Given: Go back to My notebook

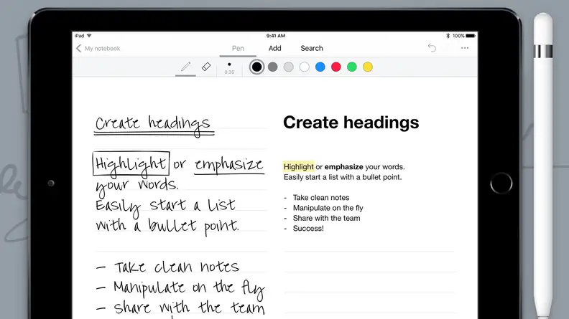Looking at the screenshot, I should 102,48.
